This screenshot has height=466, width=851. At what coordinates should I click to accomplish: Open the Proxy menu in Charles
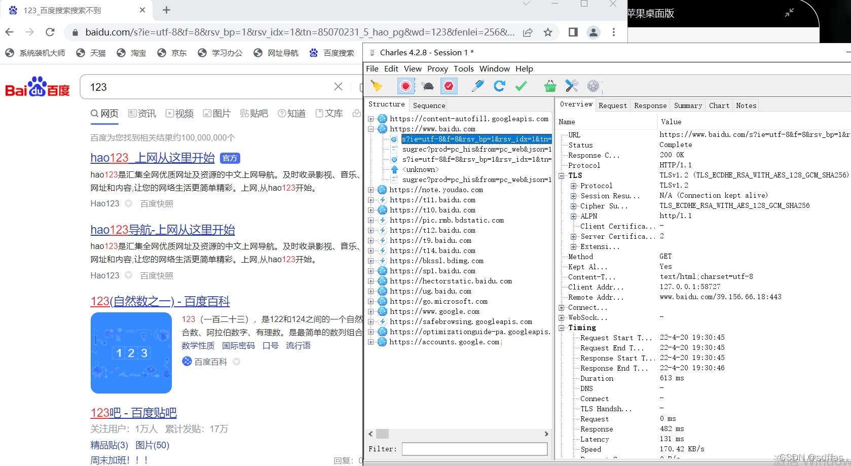(437, 68)
